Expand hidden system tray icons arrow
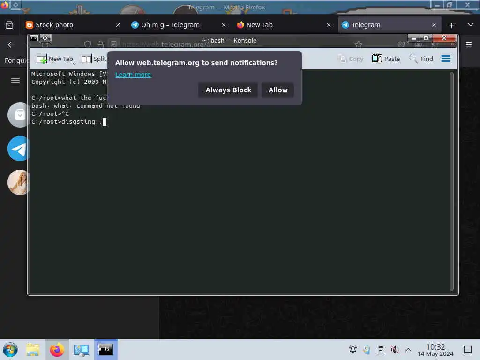Screen dimensions: 480x360 [408, 350]
